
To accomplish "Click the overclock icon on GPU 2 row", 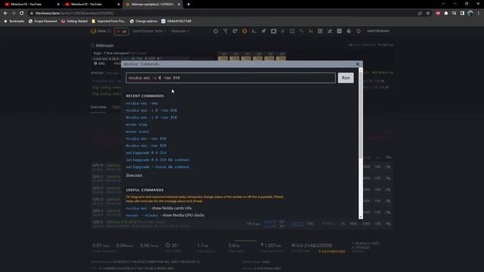I will point(388,190).
